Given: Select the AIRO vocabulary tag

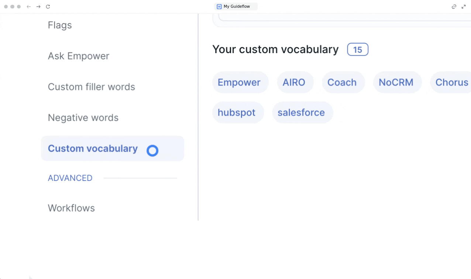Looking at the screenshot, I should 294,82.
